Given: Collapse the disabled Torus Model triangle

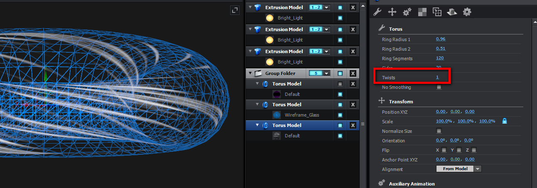Looking at the screenshot, I should (257, 84).
